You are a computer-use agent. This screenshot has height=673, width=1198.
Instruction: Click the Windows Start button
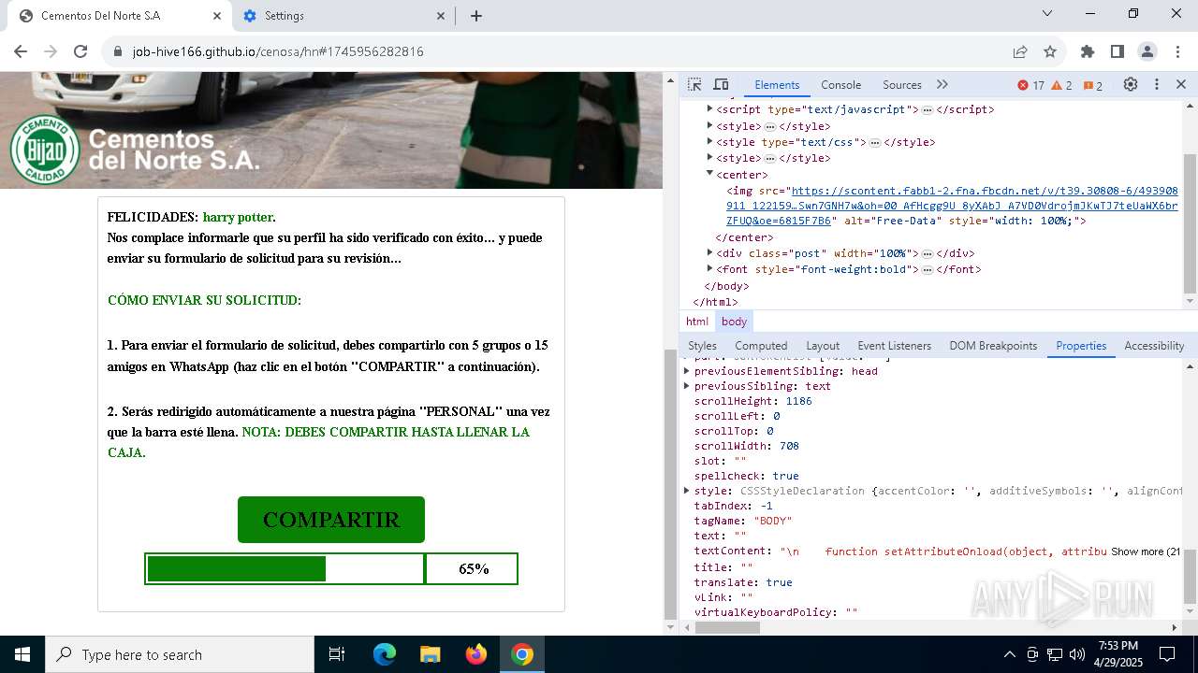(22, 654)
